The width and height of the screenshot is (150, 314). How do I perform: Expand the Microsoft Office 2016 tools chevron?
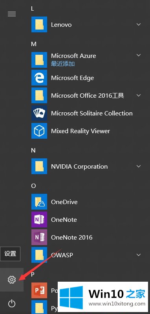pos(139,95)
